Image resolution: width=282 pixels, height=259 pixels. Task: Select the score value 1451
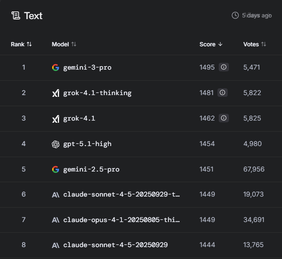tap(206, 169)
